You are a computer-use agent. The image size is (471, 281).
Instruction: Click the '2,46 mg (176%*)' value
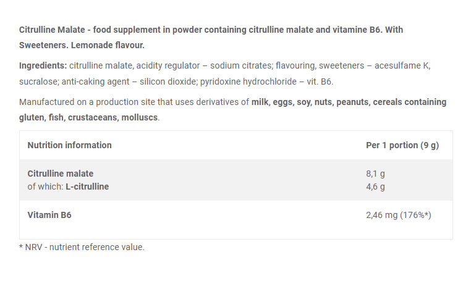click(x=399, y=215)
